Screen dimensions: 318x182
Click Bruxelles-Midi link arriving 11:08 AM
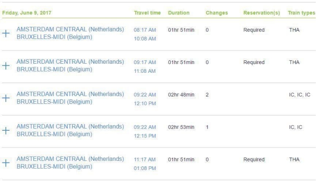tap(54, 69)
